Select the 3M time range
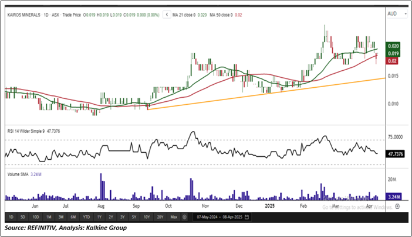The width and height of the screenshot is (412, 237). tap(61, 217)
